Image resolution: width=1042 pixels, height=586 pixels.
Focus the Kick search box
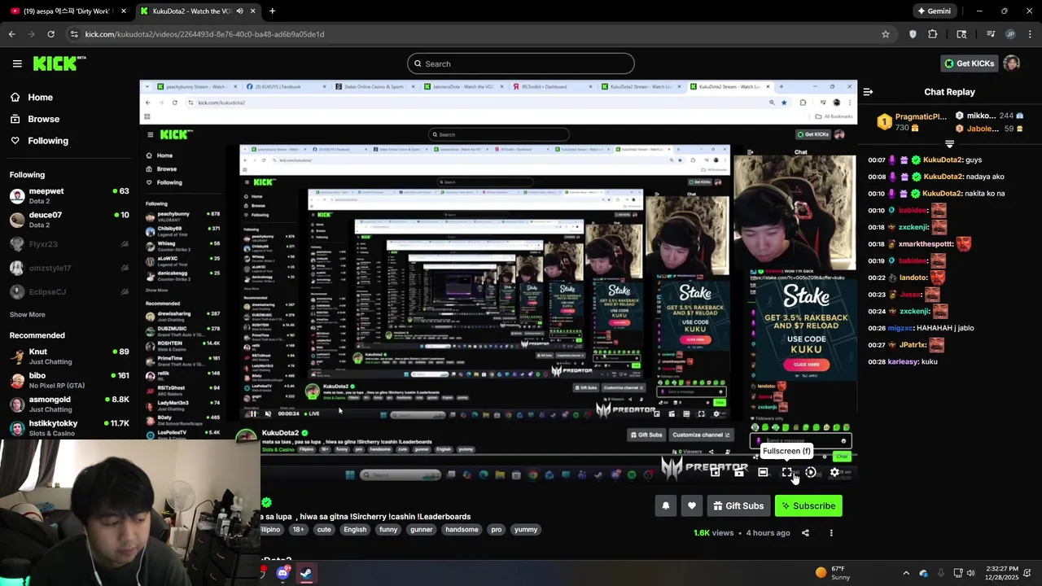click(x=521, y=63)
